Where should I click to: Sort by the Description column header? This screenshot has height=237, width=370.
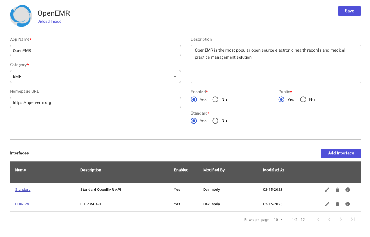coord(91,170)
